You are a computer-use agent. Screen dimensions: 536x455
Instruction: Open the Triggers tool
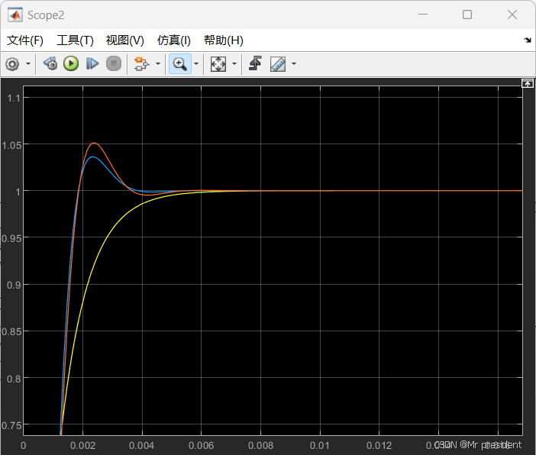click(x=255, y=63)
